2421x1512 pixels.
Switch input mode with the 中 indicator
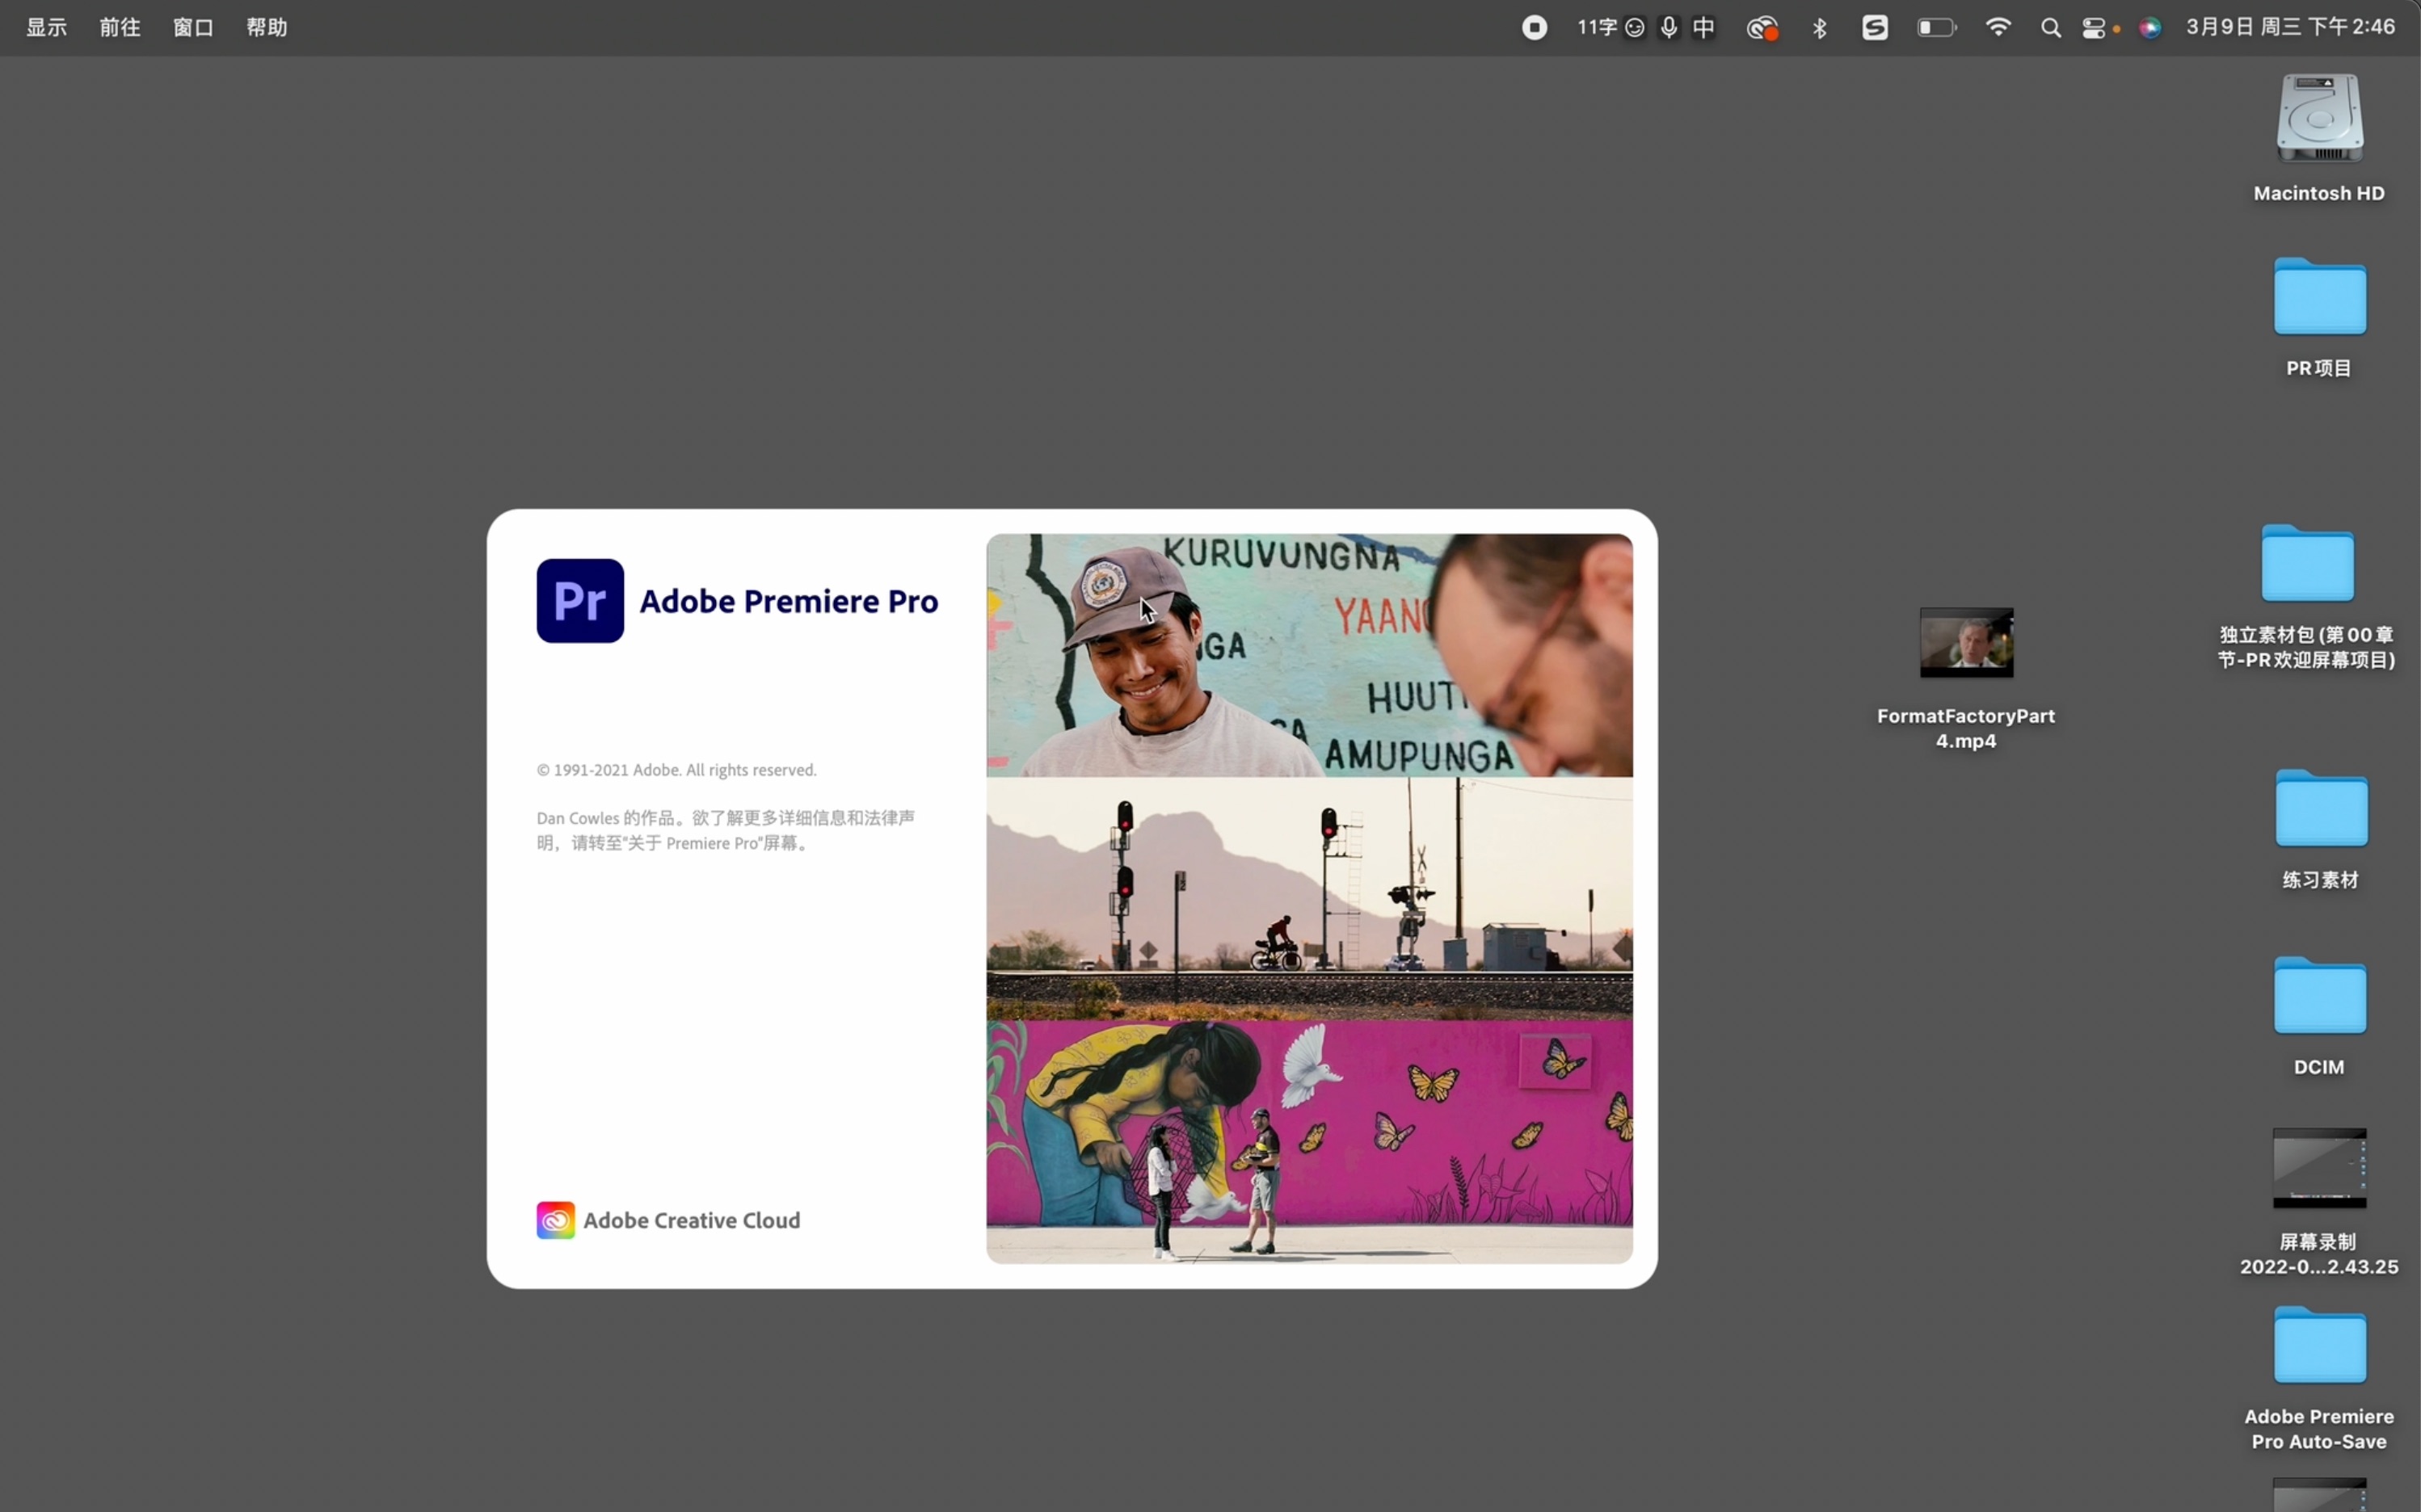pos(1703,28)
